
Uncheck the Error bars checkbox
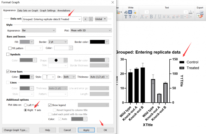coord(8,72)
